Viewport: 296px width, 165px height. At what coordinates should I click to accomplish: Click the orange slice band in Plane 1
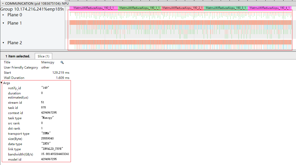click(x=180, y=22)
